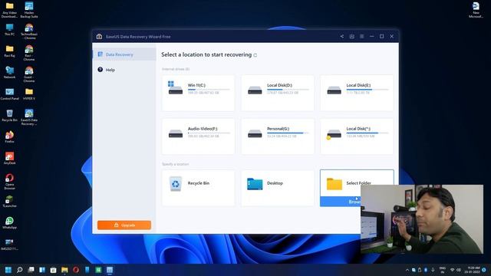Open the IMG2021 image file on desktop
The height and width of the screenshot is (276, 491).
(9, 245)
